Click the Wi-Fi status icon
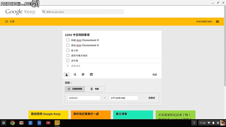The width and height of the screenshot is (226, 127). click(209, 123)
